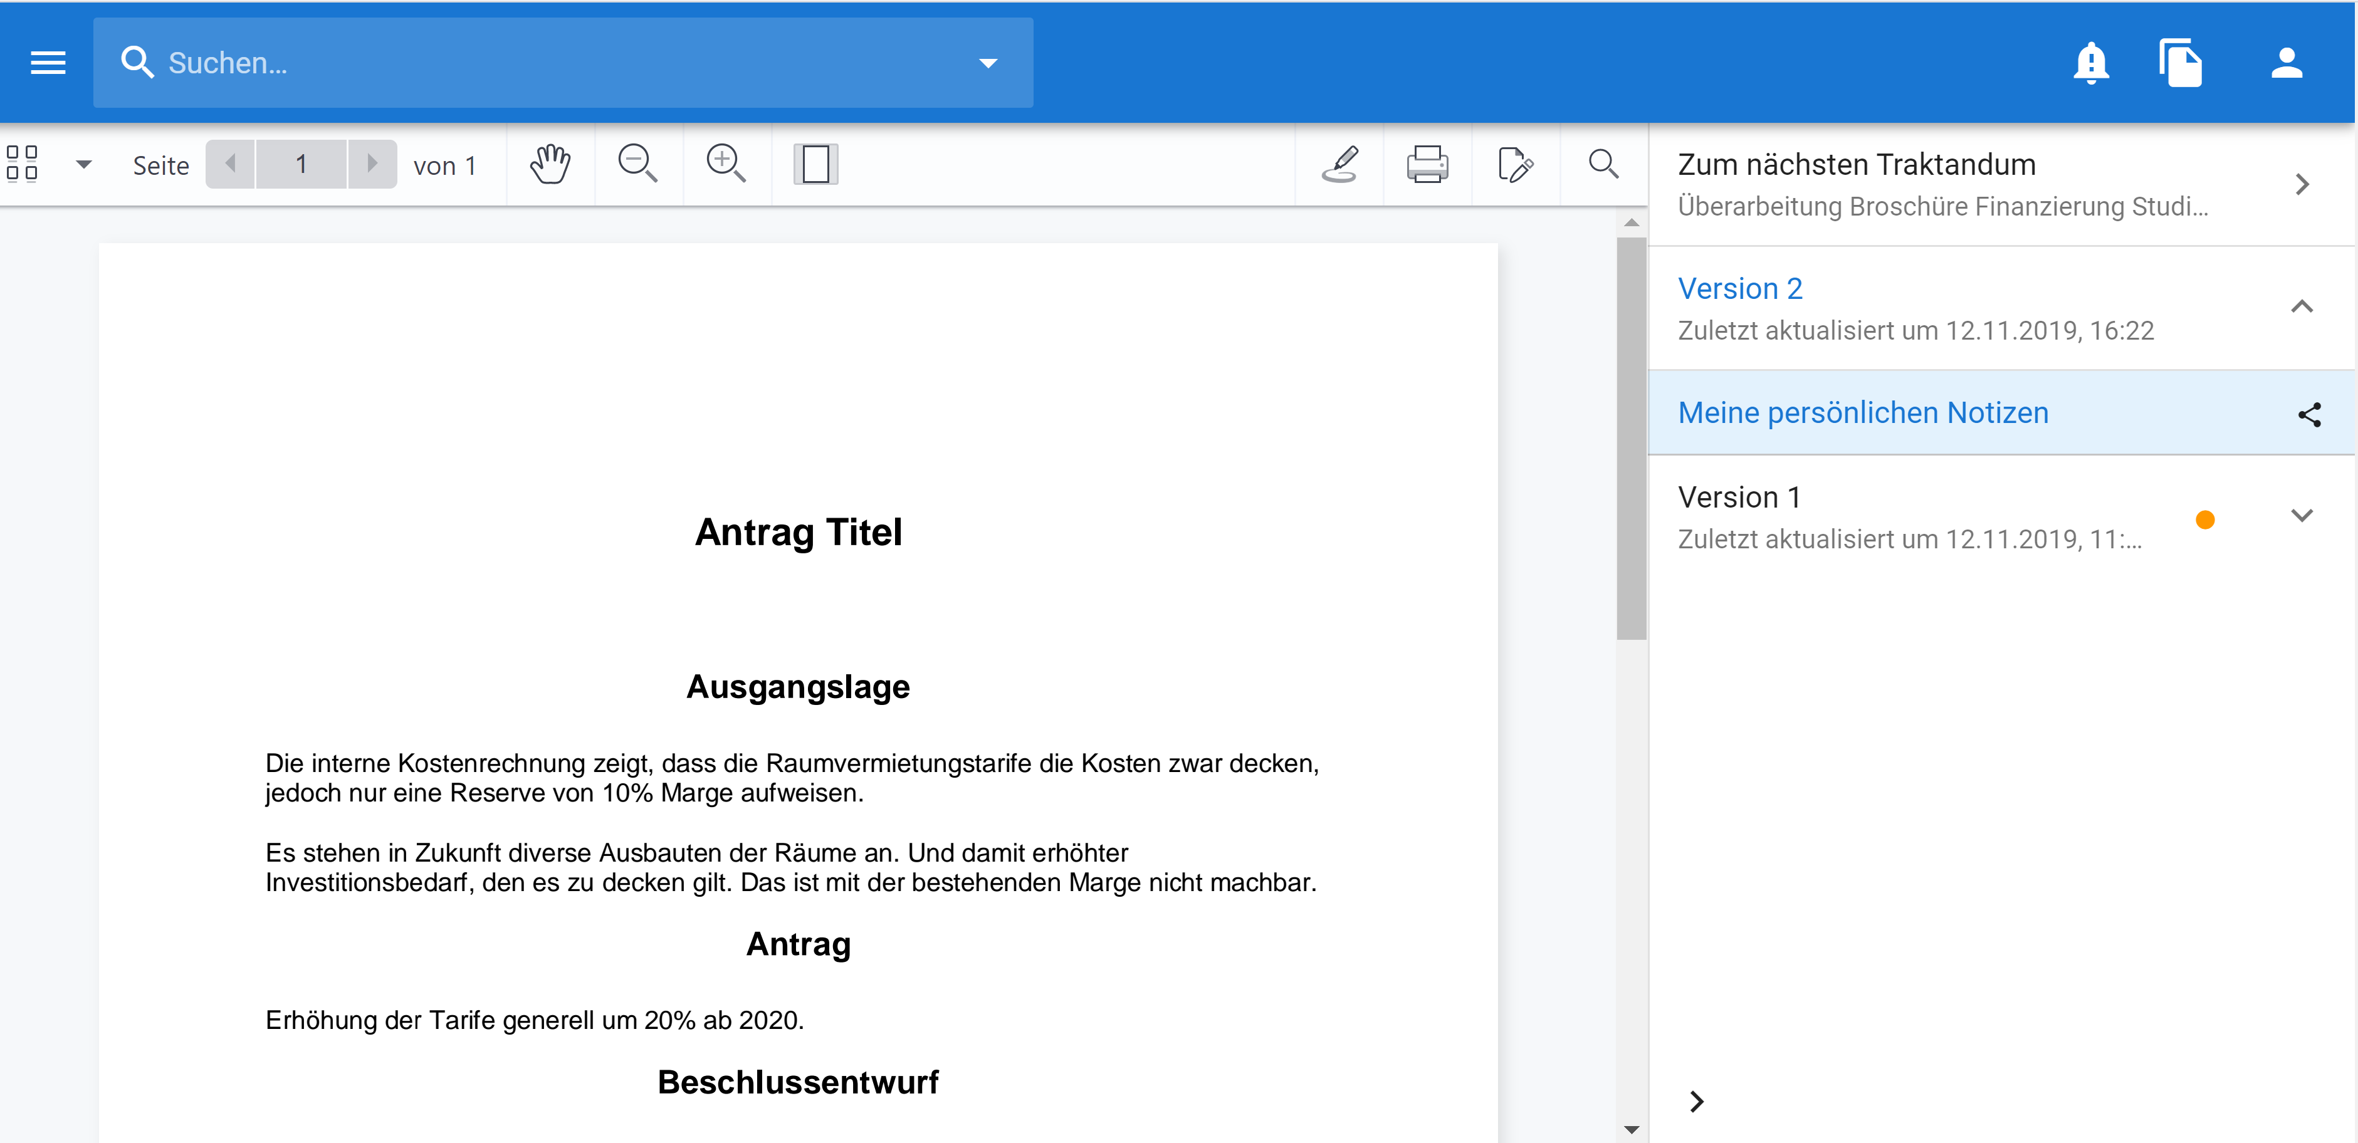
Task: Click the notifications bell icon
Action: [x=2091, y=62]
